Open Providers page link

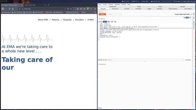click(80, 20)
